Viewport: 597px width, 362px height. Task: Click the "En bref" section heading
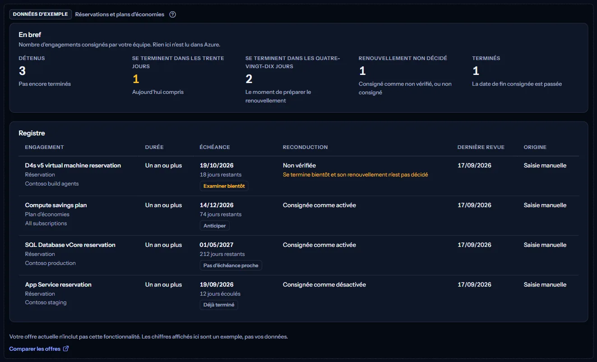(x=30, y=35)
